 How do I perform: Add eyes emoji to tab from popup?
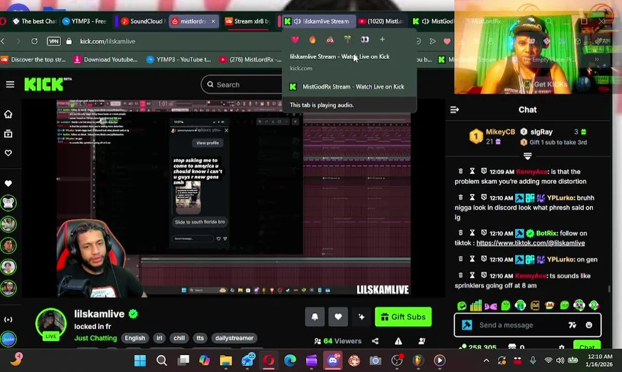tap(365, 40)
